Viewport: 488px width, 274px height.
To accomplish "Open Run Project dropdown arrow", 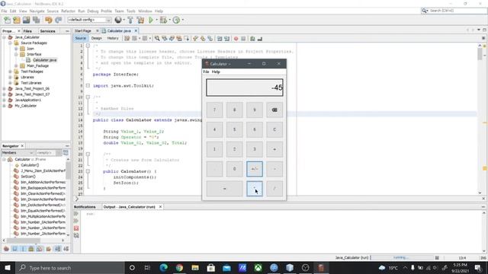I will click(156, 21).
